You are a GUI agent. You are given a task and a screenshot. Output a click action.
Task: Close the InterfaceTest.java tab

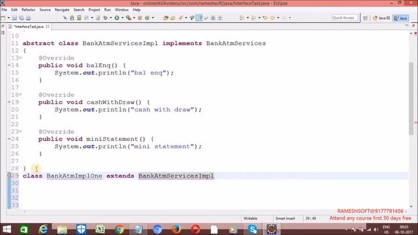48,26
